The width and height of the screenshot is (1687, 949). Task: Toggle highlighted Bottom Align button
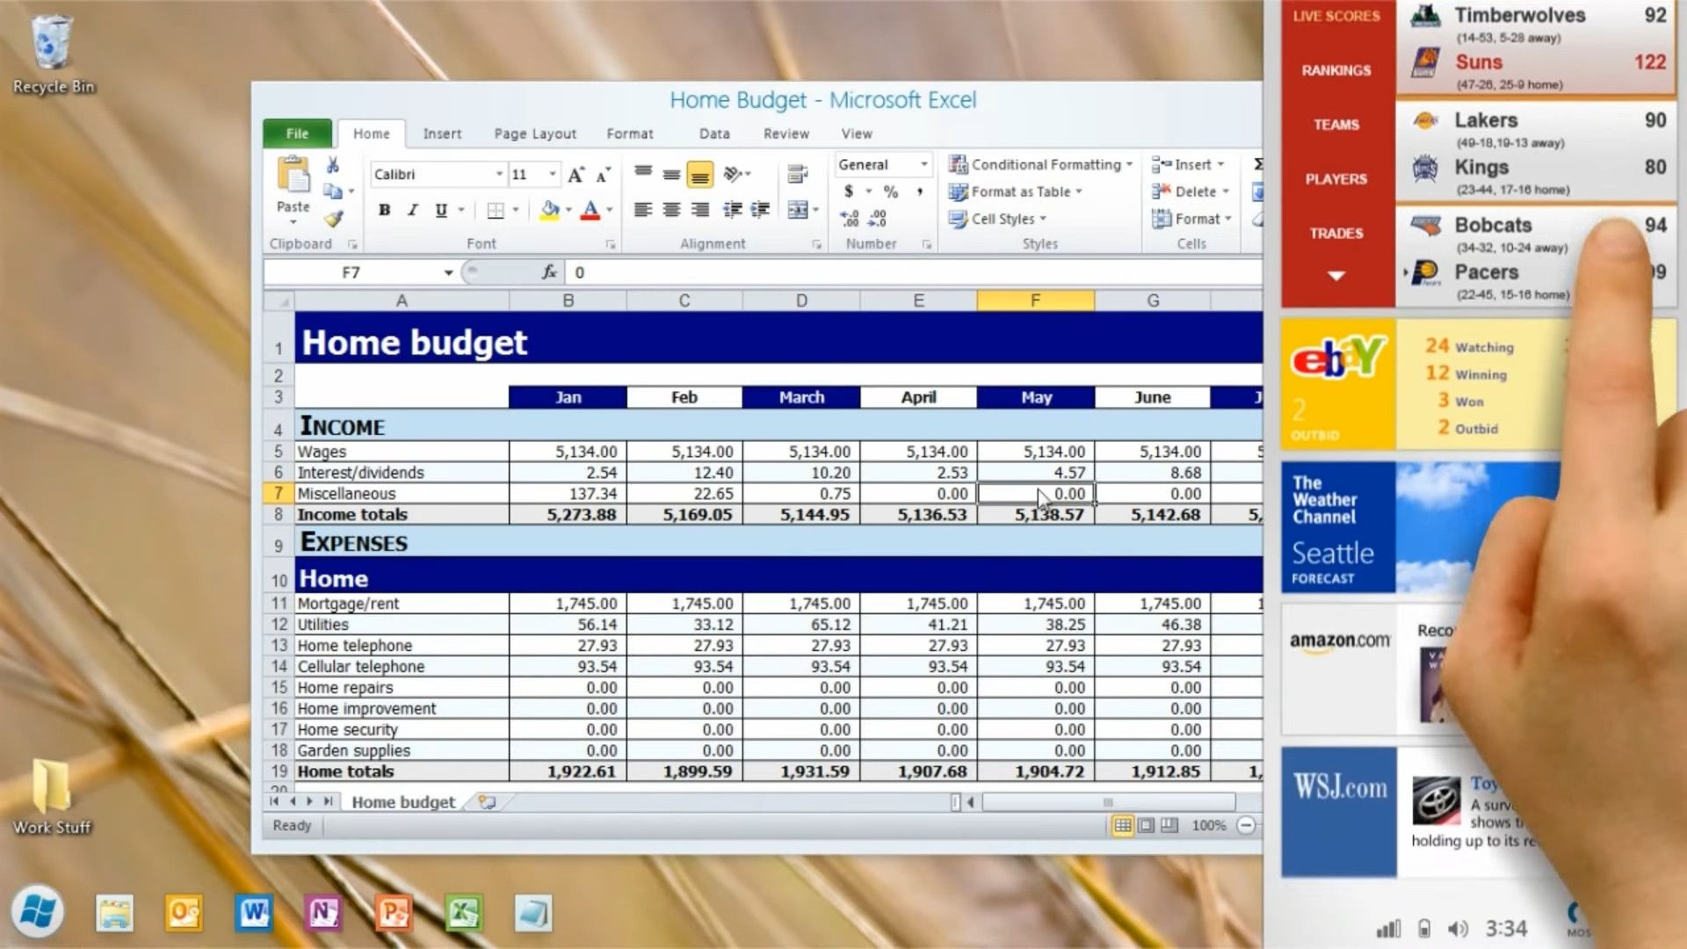coord(700,175)
